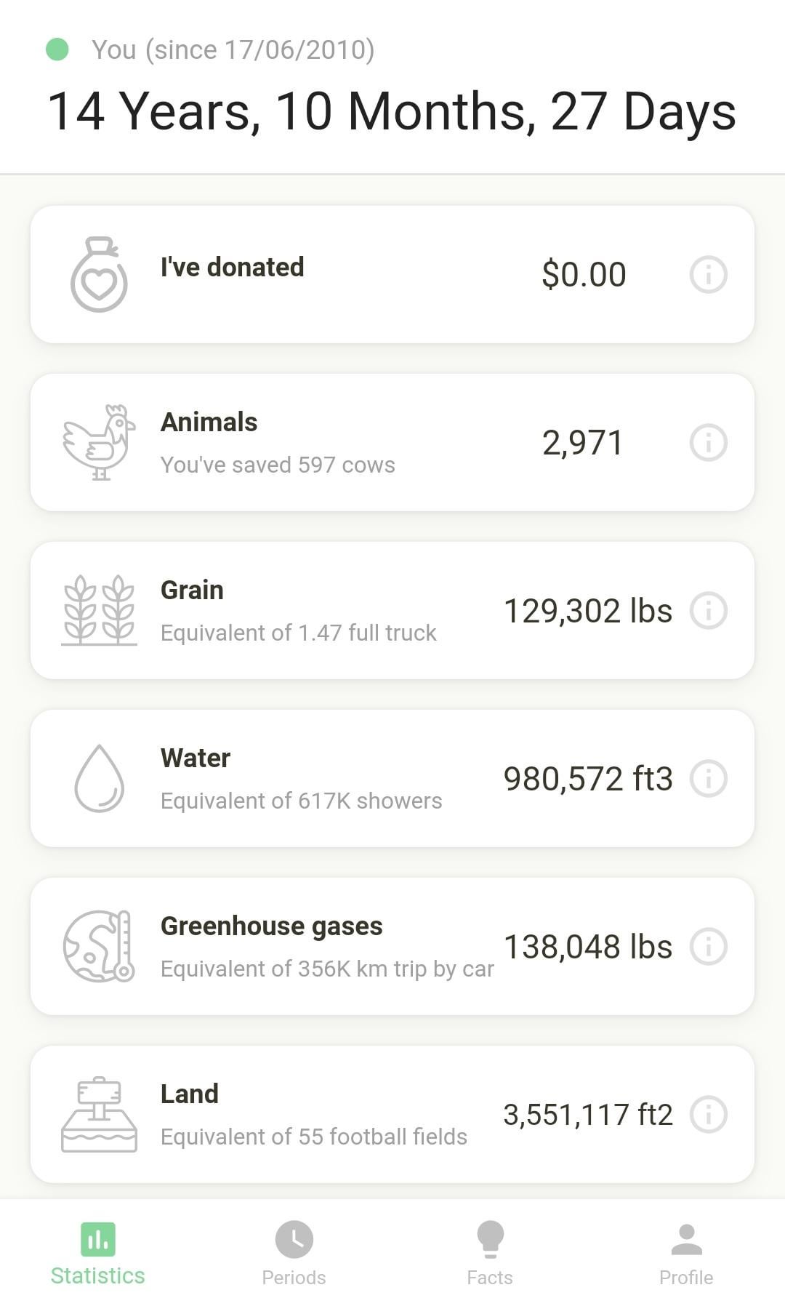Image resolution: width=785 pixels, height=1306 pixels.
Task: Open the 14 Years duration header
Action: click(x=392, y=112)
